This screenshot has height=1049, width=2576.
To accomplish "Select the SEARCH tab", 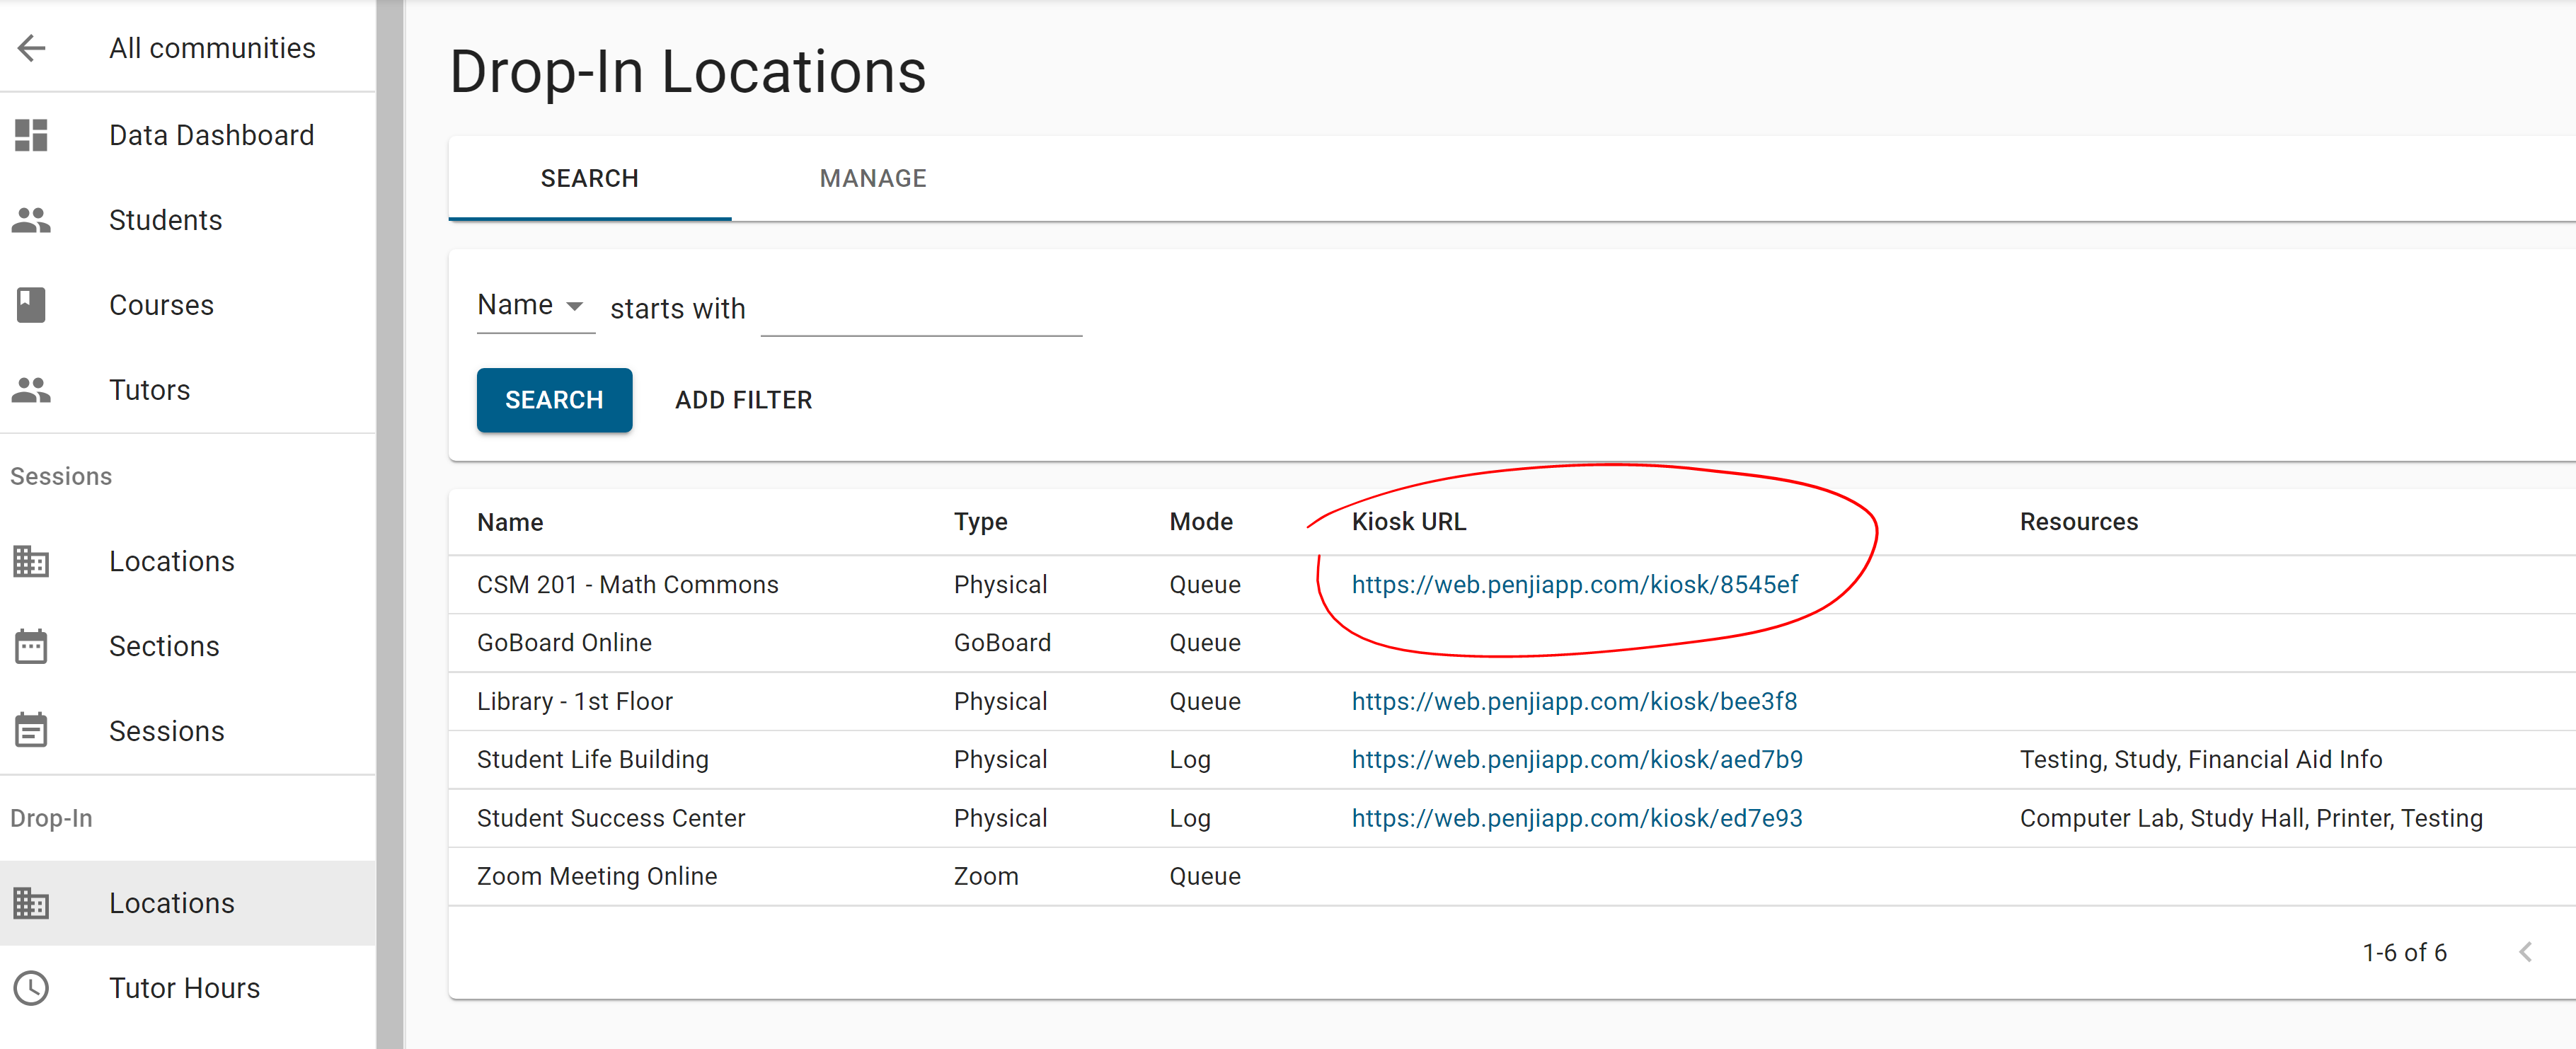I will (589, 178).
